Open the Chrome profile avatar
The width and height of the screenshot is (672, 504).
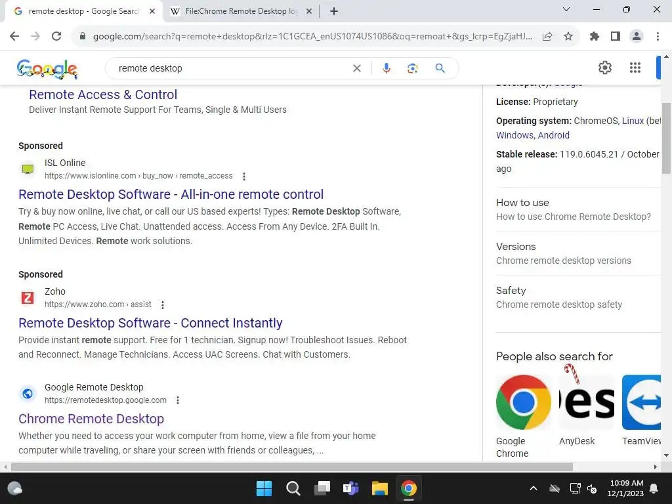637,37
